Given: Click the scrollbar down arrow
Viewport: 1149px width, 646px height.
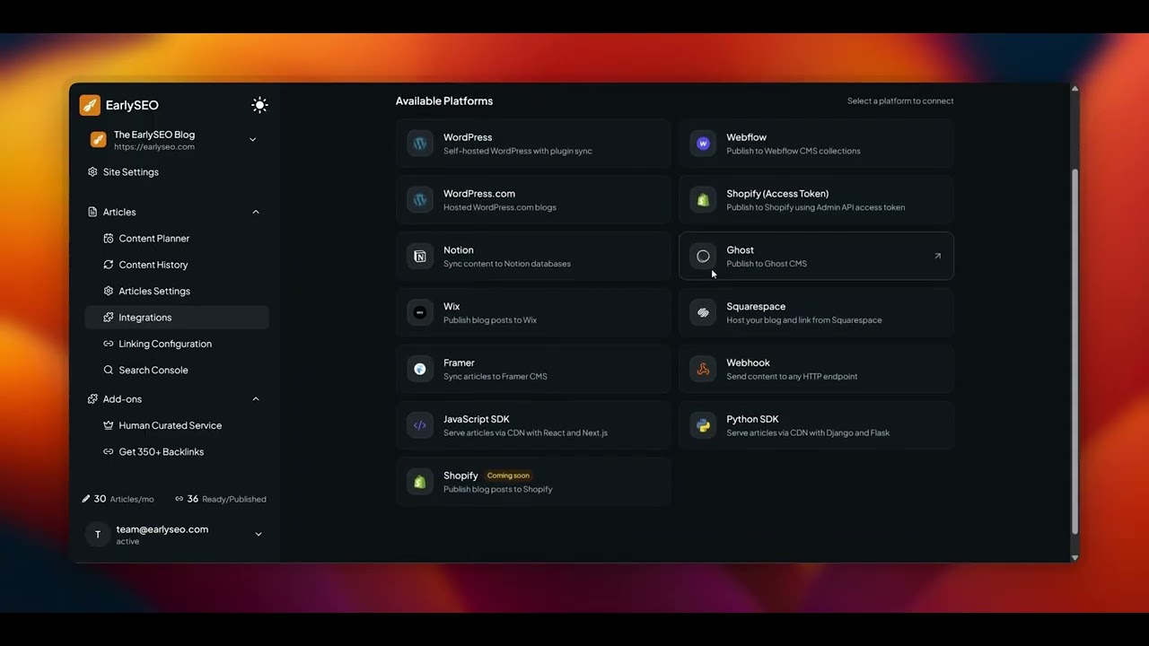Looking at the screenshot, I should point(1075,558).
